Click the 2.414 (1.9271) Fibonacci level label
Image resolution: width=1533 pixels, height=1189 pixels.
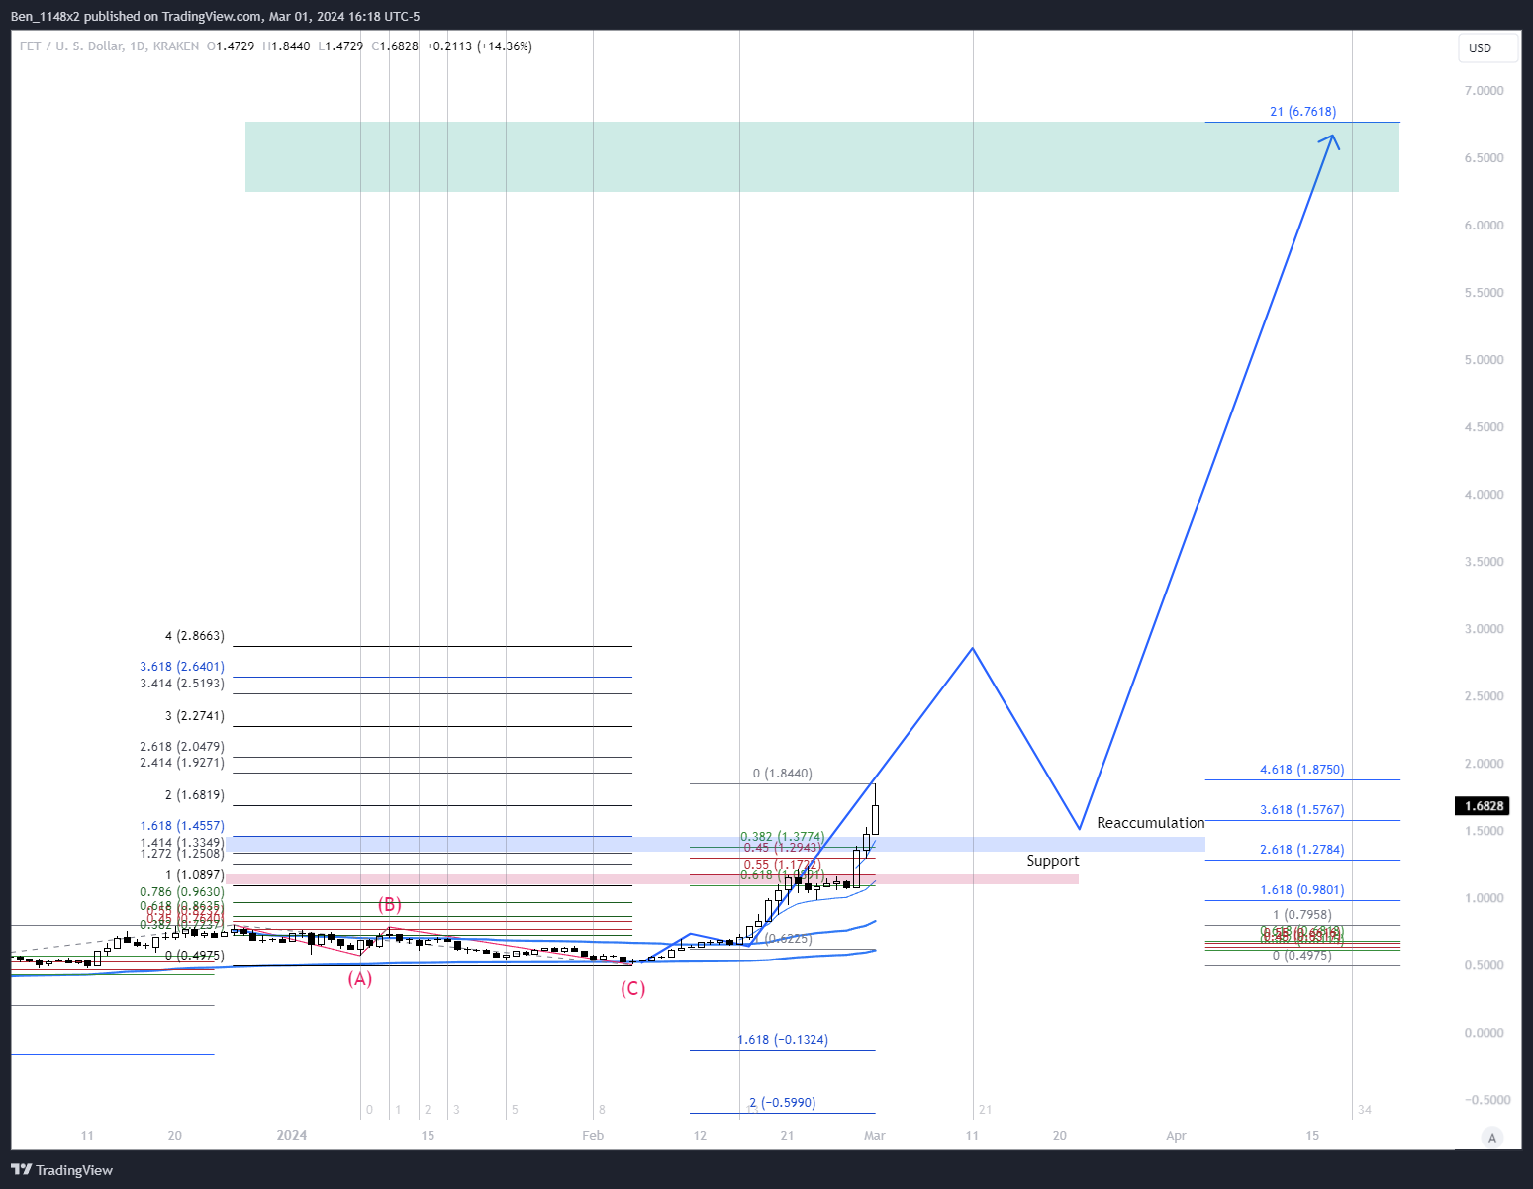pyautogui.click(x=182, y=763)
